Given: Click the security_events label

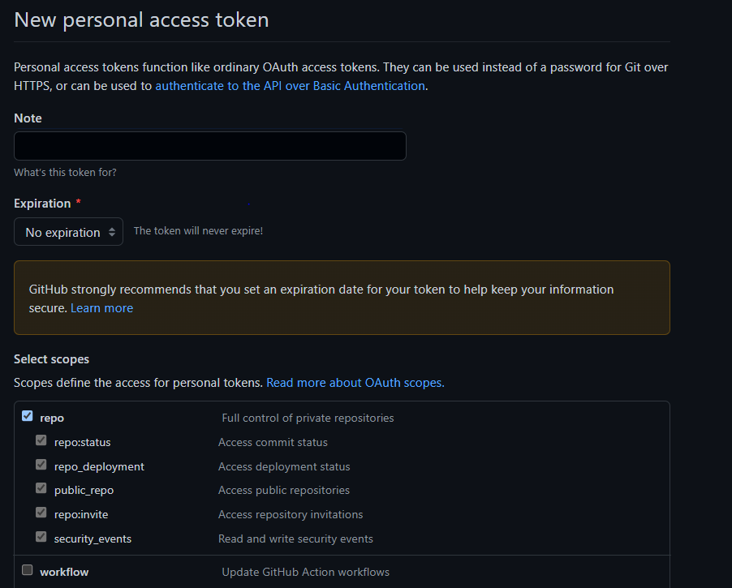Looking at the screenshot, I should (x=93, y=539).
